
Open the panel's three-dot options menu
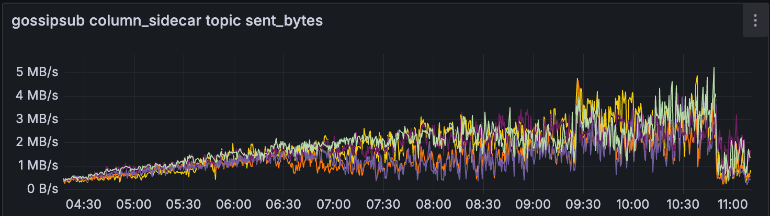[x=755, y=21]
